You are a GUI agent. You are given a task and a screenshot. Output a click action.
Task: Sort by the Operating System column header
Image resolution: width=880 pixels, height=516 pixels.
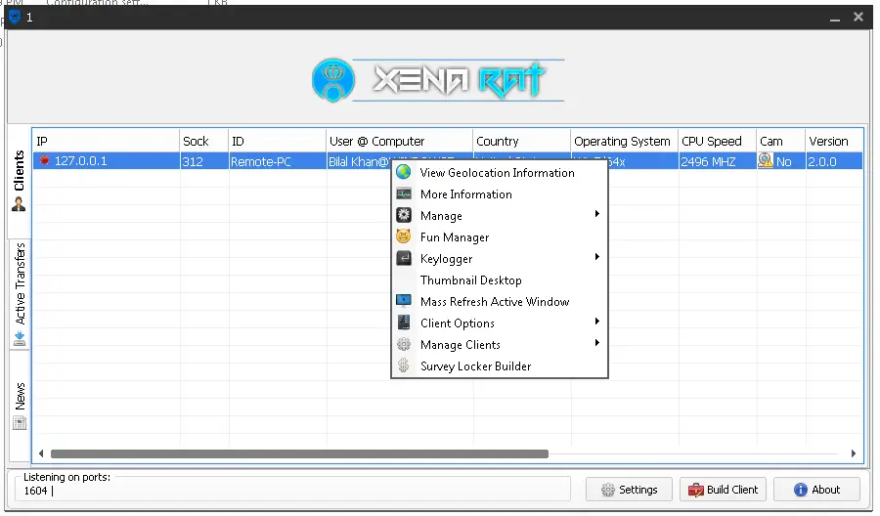[622, 141]
